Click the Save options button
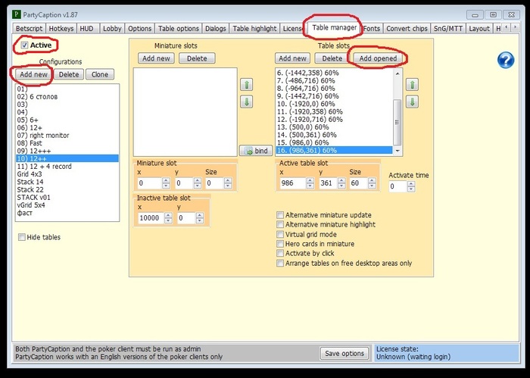The height and width of the screenshot is (378, 530). click(x=344, y=353)
